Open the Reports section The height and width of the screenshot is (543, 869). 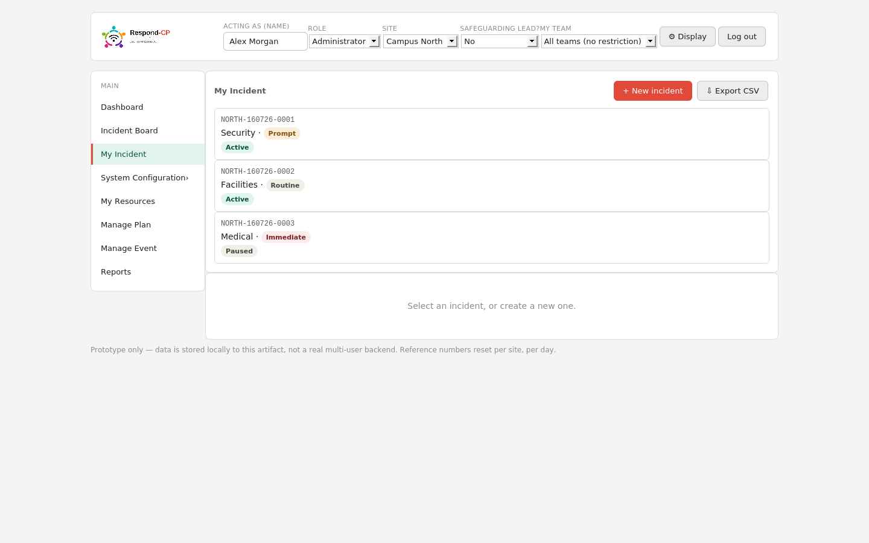pyautogui.click(x=148, y=271)
